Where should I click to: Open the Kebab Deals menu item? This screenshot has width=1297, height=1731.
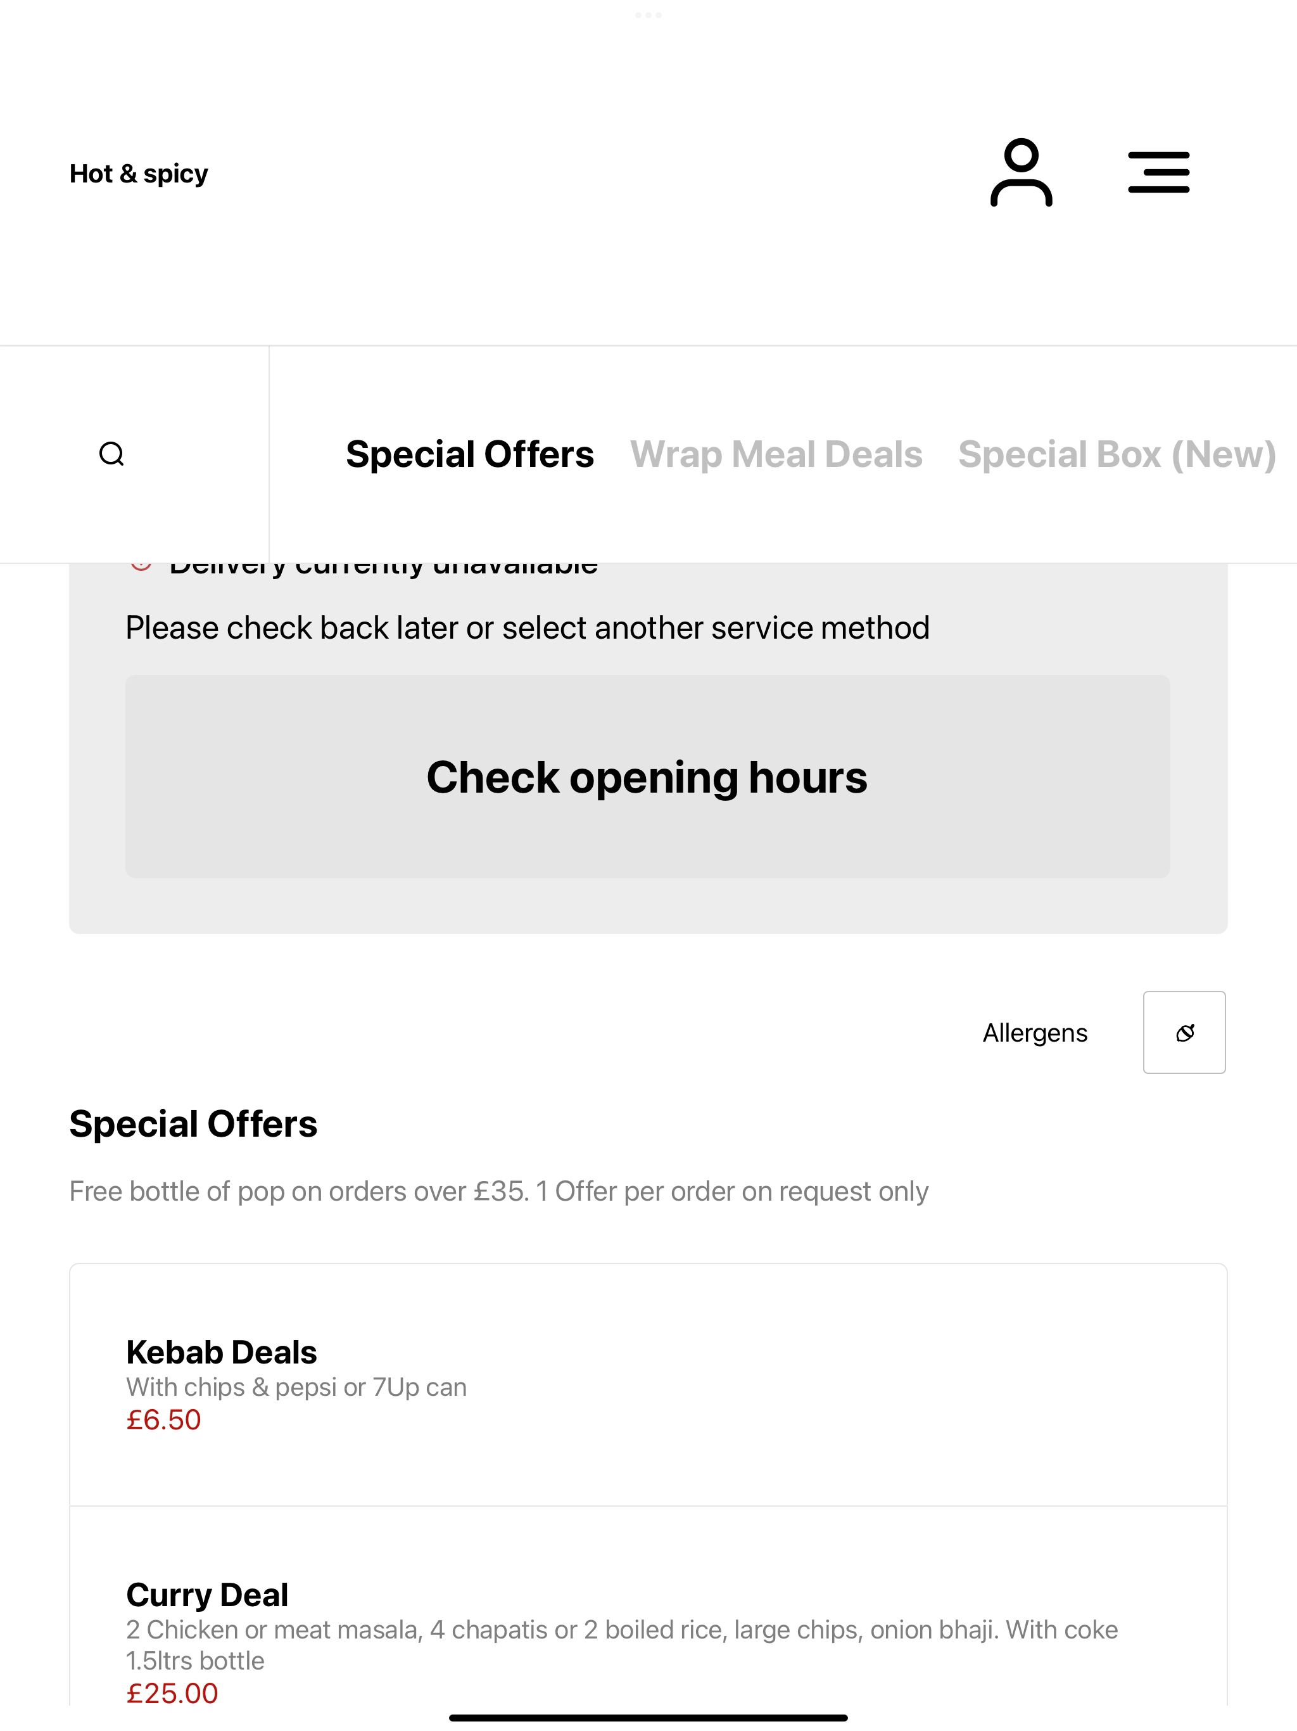coord(648,1384)
